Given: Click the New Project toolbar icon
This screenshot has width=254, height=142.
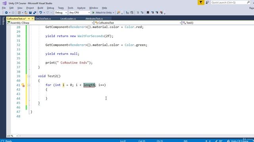Looking at the screenshot, I should tap(19, 13).
